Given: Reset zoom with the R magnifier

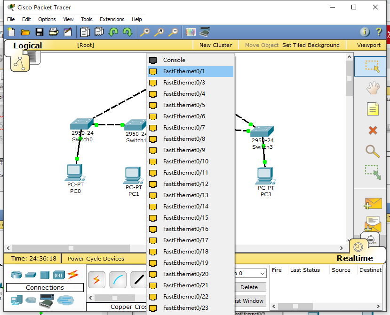Looking at the screenshot, I should (159, 32).
